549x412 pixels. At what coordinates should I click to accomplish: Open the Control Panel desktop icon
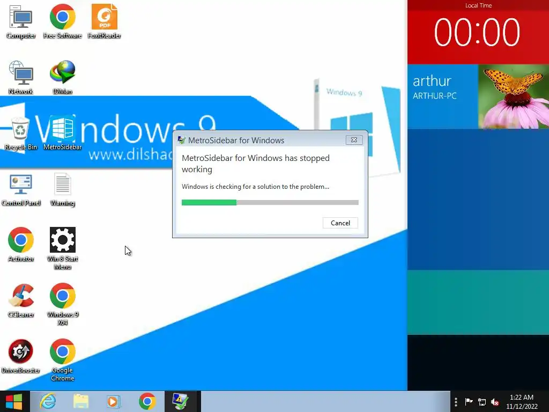[21, 189]
